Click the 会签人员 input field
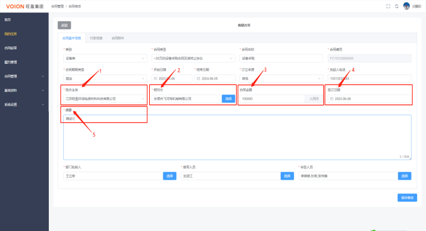The width and height of the screenshot is (426, 231). [x=348, y=176]
